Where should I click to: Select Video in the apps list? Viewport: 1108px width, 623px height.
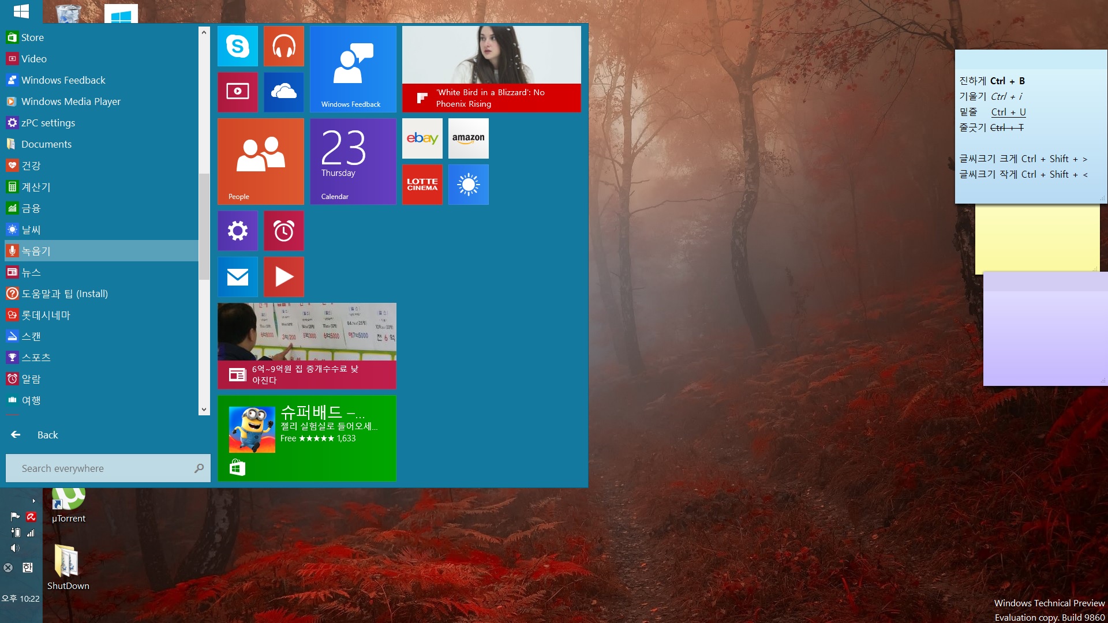pyautogui.click(x=101, y=59)
